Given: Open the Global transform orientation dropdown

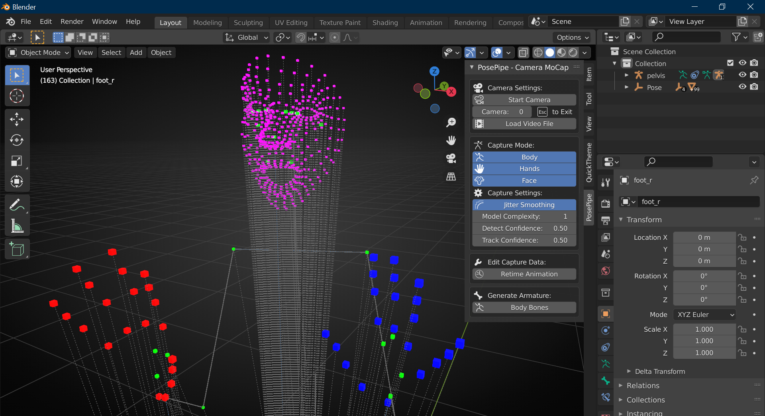Looking at the screenshot, I should coord(246,37).
